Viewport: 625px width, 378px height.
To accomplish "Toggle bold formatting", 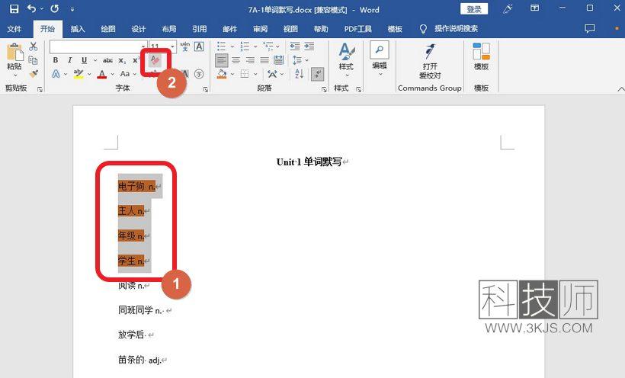I will click(x=56, y=60).
